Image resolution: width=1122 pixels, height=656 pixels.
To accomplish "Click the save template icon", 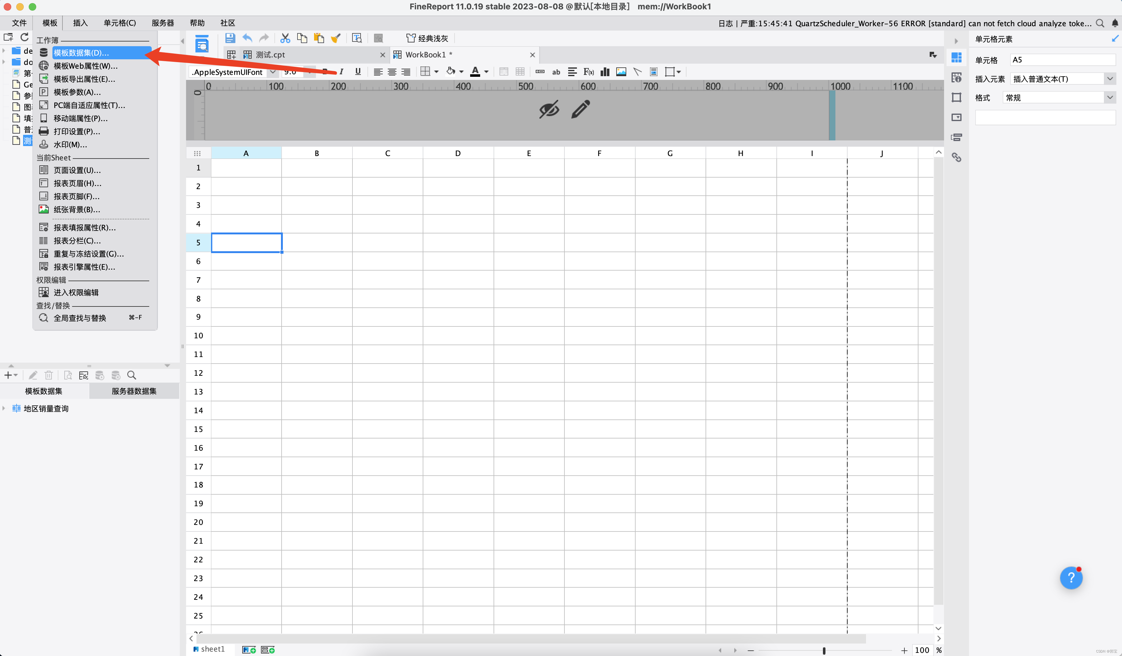I will (230, 38).
